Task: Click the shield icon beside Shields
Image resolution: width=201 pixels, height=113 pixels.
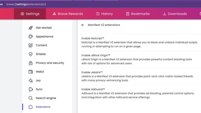Action: pyautogui.click(x=31, y=54)
